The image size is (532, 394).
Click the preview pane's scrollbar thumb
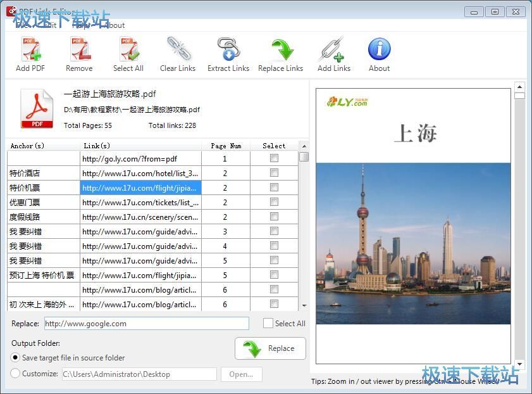coord(519,96)
